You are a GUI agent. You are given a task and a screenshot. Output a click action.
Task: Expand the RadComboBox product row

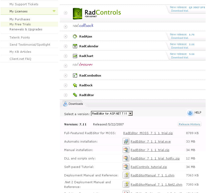pos(65,76)
